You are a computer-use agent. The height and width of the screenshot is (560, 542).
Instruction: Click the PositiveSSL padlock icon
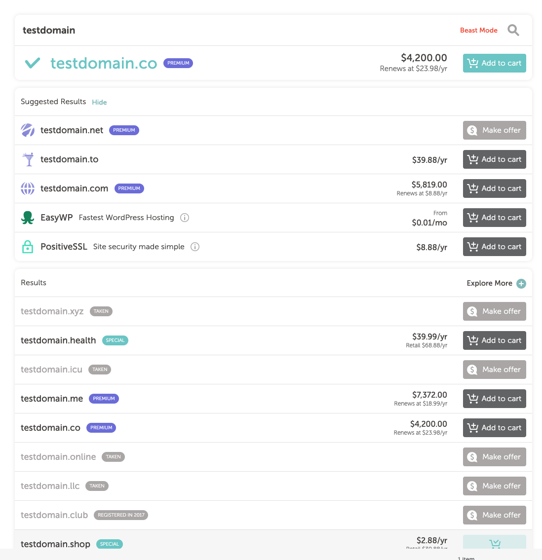(x=28, y=247)
